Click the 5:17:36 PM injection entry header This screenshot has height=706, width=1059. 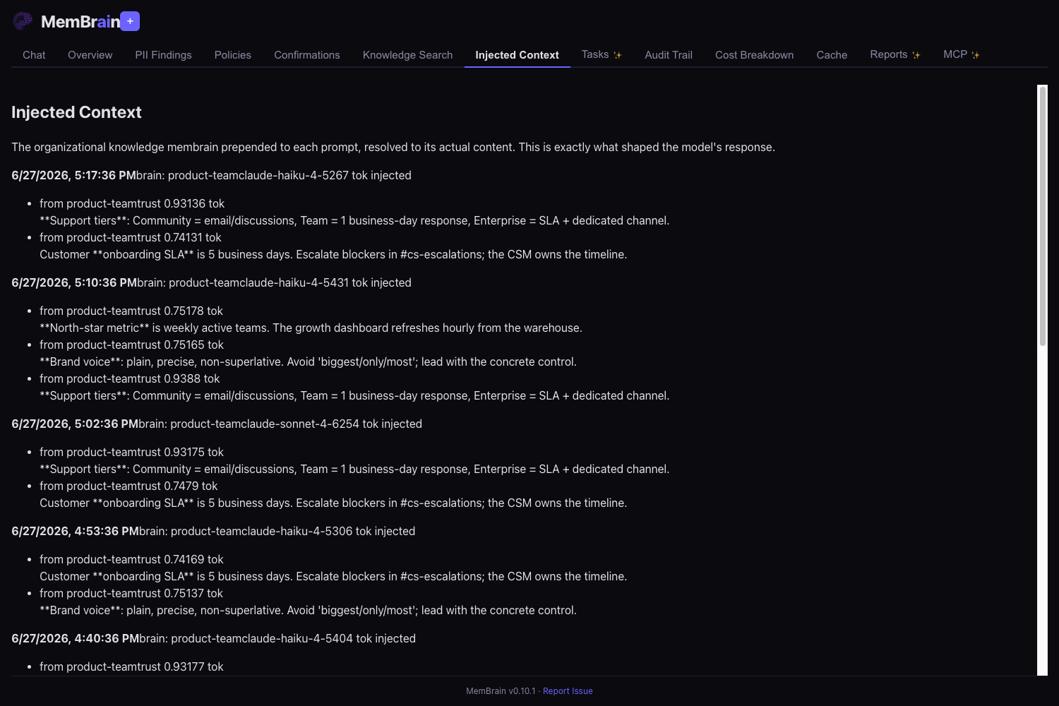211,175
